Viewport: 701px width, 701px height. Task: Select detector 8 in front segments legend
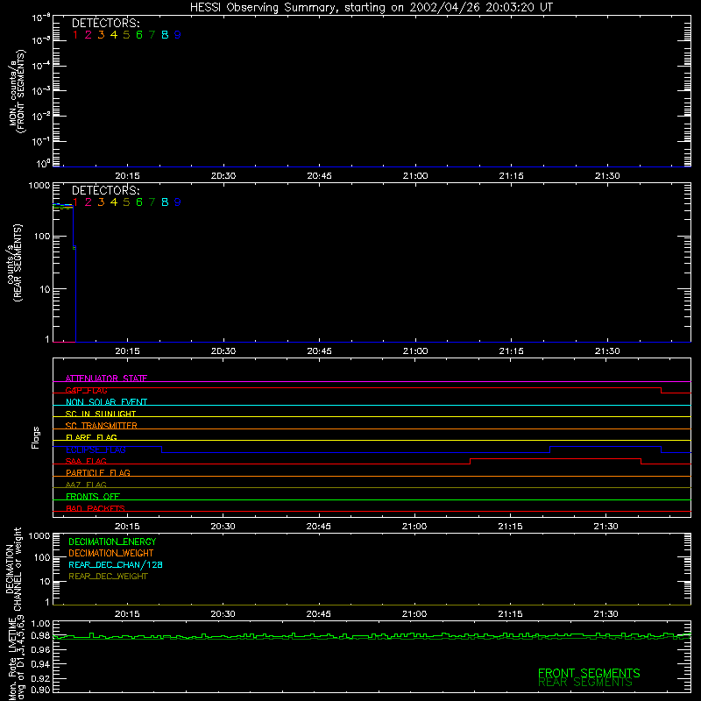pyautogui.click(x=165, y=35)
